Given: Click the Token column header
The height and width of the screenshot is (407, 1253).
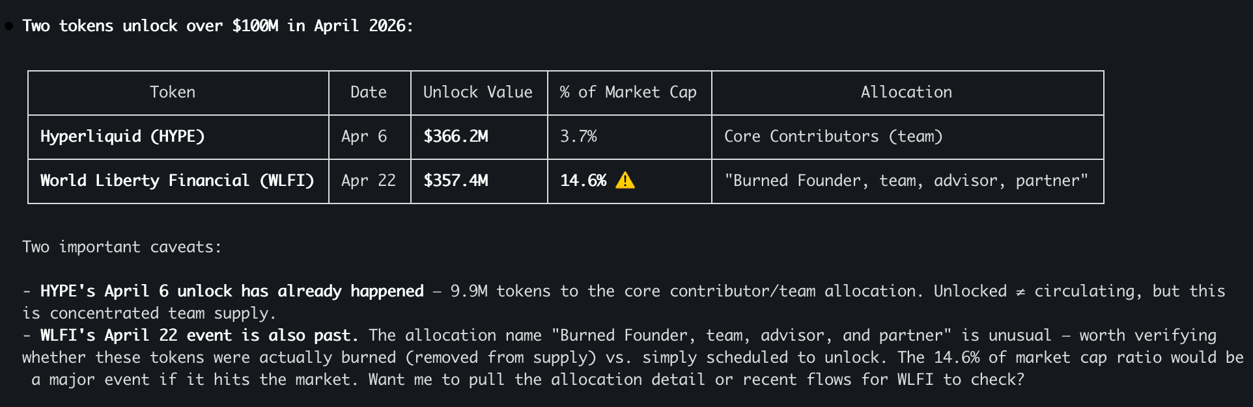Looking at the screenshot, I should (x=173, y=92).
